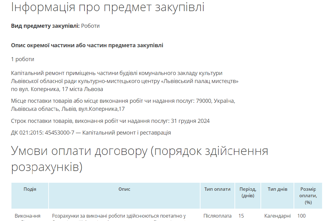The height and width of the screenshot is (221, 323).
Task: Click the heading 'Інформація про предмет закупівлі'
Action: point(108,7)
